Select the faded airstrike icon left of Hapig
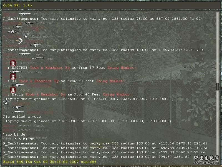 [x=24, y=126]
